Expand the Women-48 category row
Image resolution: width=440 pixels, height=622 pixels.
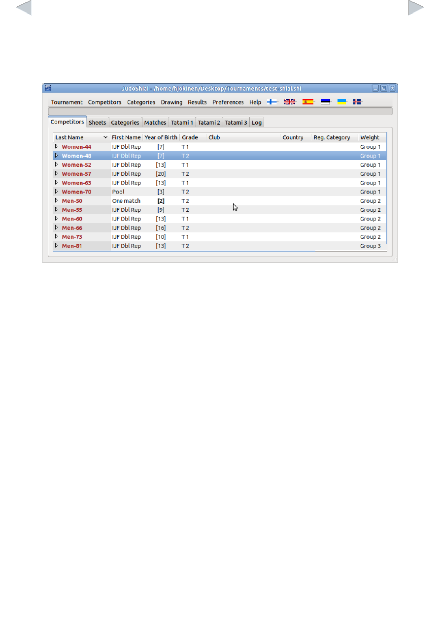tap(57, 156)
